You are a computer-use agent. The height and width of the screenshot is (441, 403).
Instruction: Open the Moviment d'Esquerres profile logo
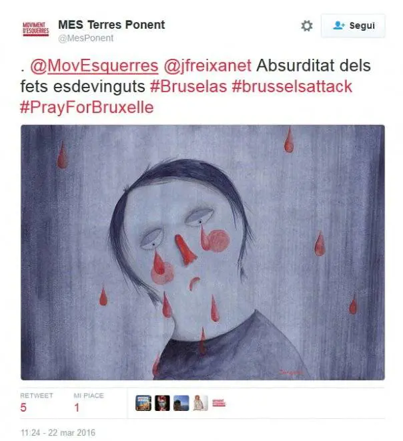click(35, 29)
